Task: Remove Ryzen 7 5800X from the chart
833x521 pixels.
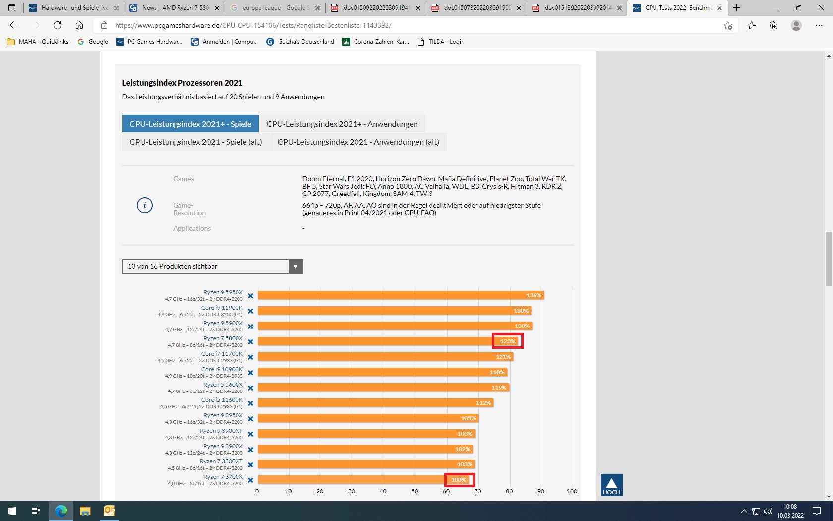Action: (250, 342)
